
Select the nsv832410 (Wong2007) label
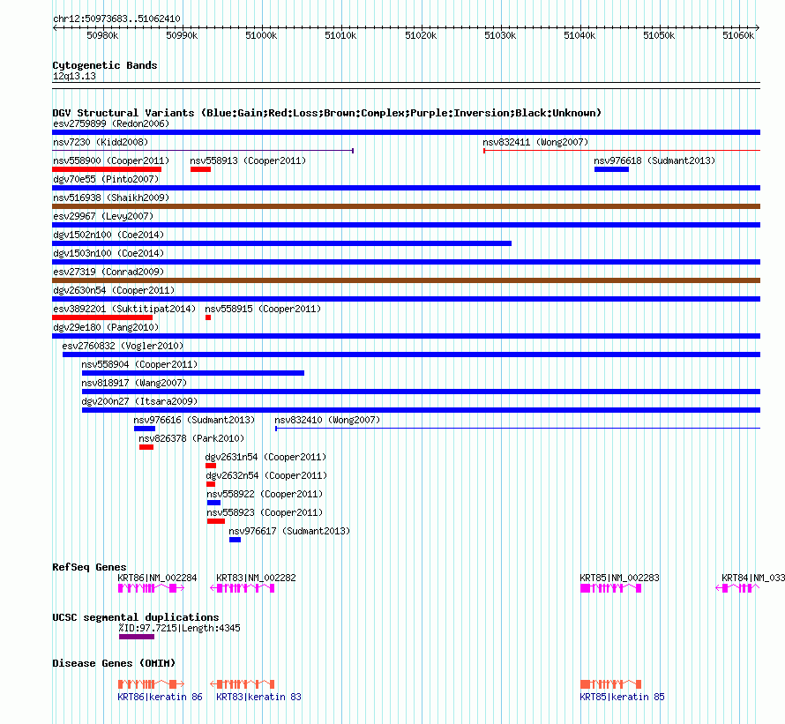click(x=327, y=420)
